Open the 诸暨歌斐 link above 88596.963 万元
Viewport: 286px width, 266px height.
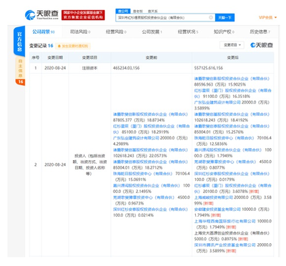tap(232, 79)
